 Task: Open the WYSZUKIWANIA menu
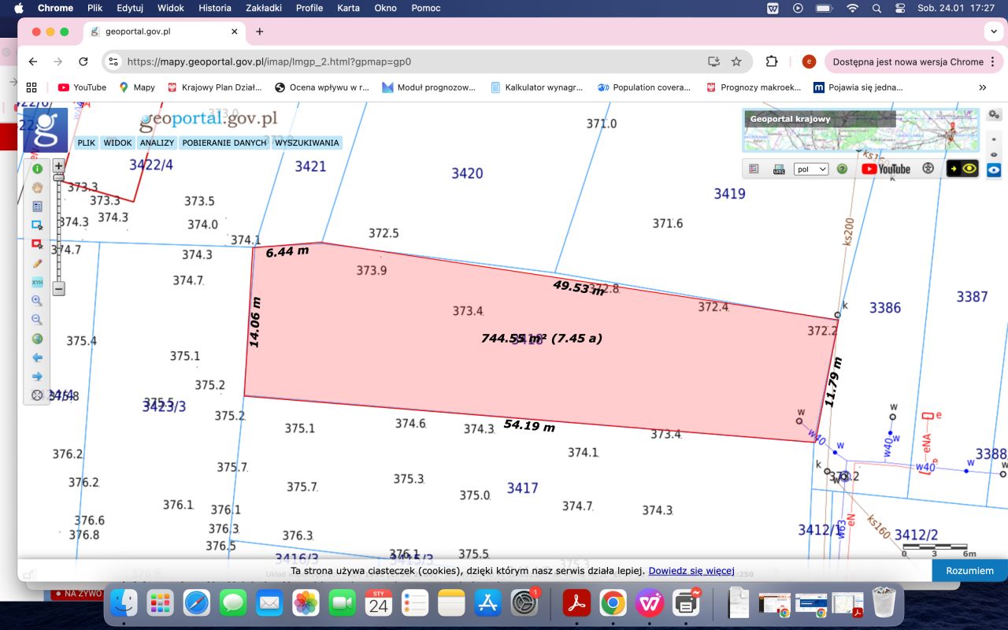point(307,143)
